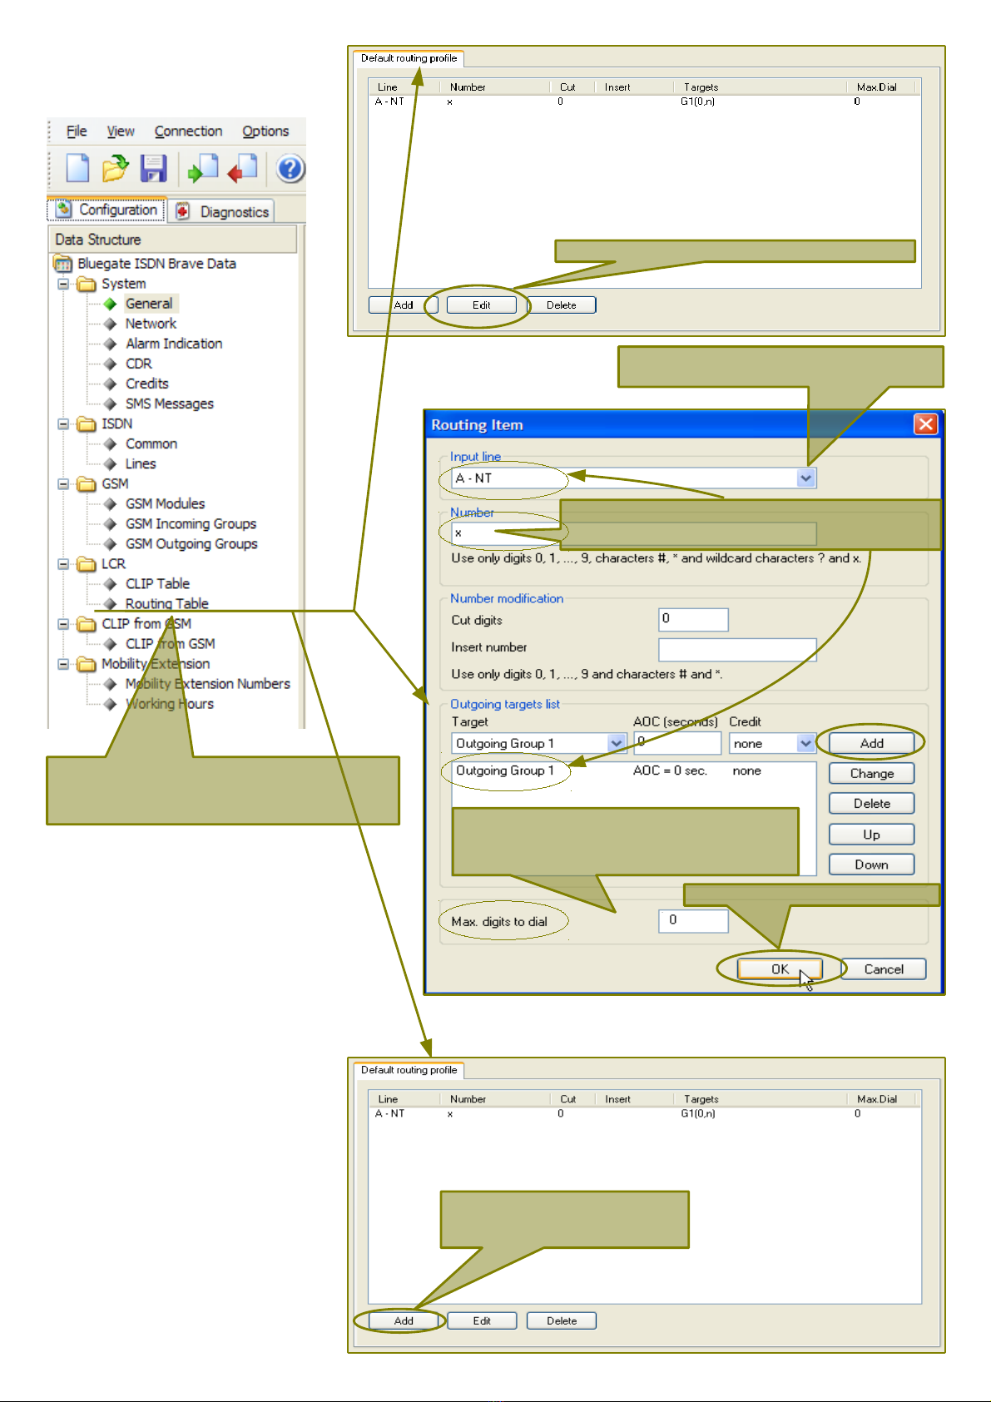
Task: Select Network under System
Action: (x=151, y=324)
